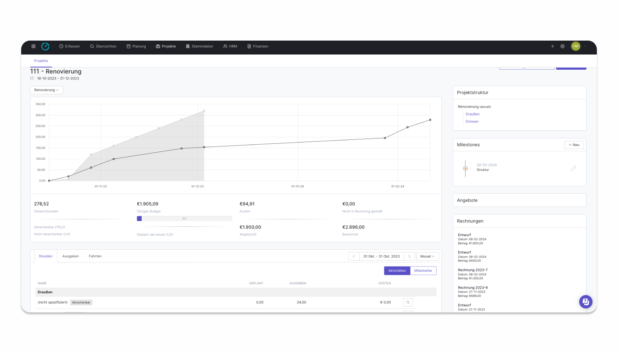
Task: Open the settings gear icon
Action: click(562, 46)
